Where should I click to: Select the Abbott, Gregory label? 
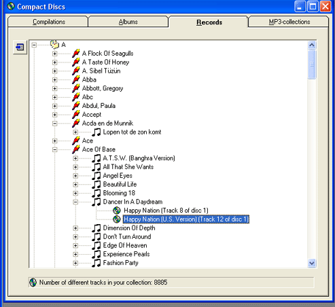pyautogui.click(x=103, y=88)
